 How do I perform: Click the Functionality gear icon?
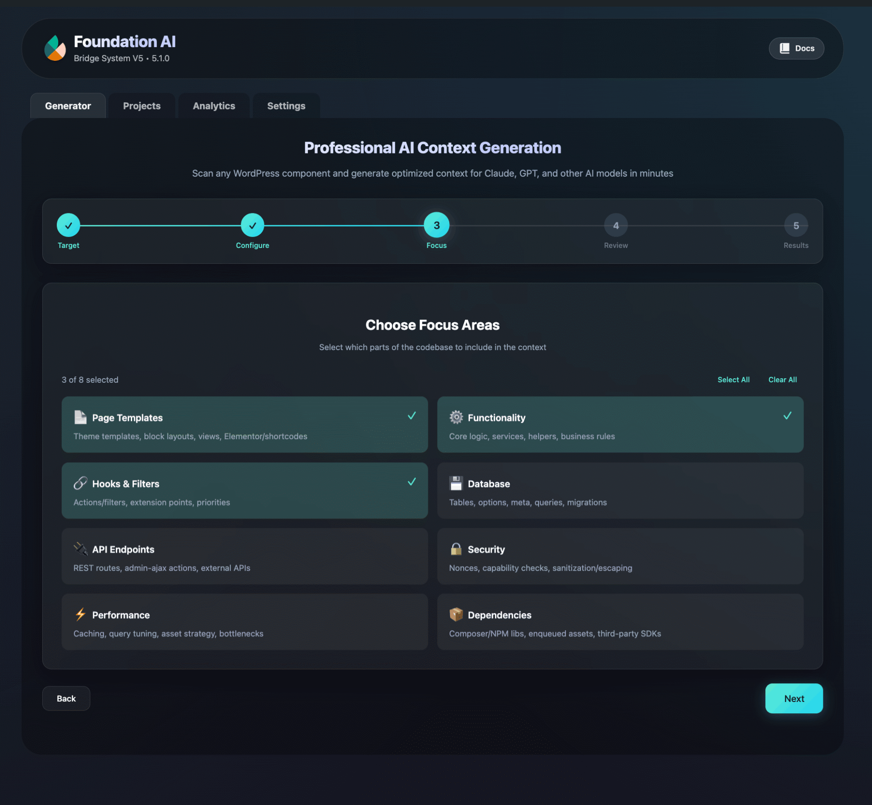(456, 417)
